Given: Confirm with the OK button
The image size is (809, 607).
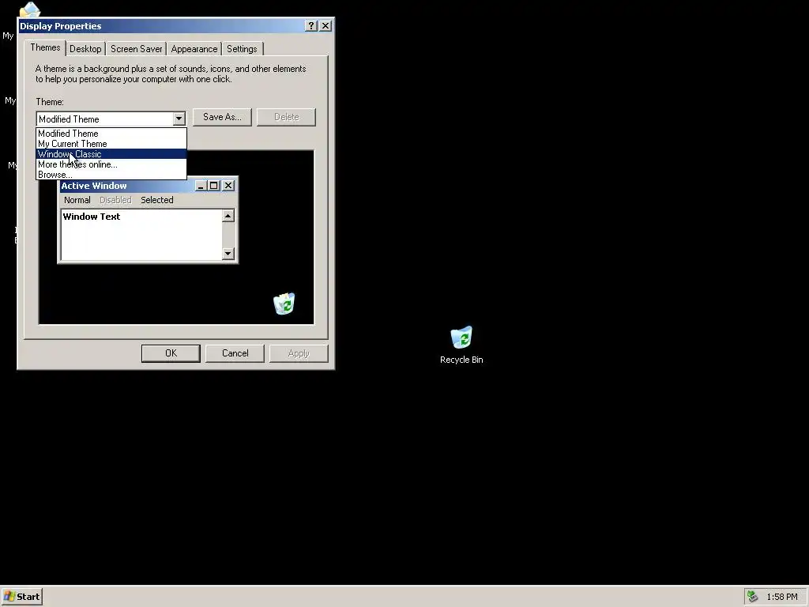Looking at the screenshot, I should pyautogui.click(x=171, y=353).
